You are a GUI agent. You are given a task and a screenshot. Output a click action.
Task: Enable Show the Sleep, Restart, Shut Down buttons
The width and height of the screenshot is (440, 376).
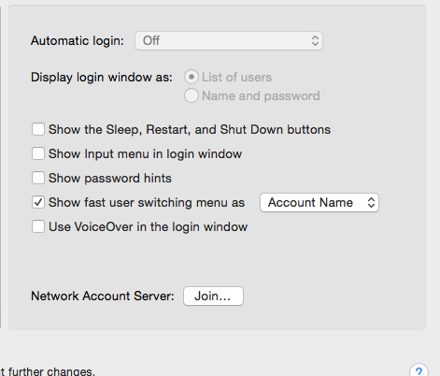(x=38, y=129)
